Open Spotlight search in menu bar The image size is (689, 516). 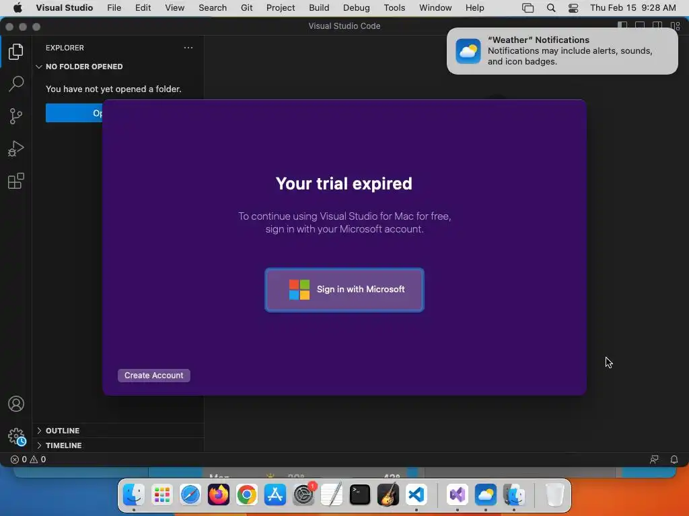[551, 8]
